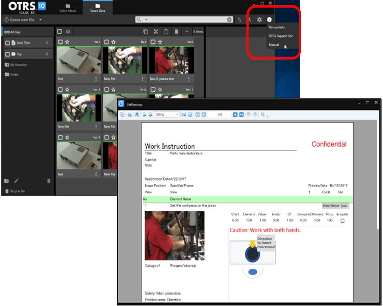The image size is (383, 306).
Task: Click the OTRS search input field
Action: [183, 20]
